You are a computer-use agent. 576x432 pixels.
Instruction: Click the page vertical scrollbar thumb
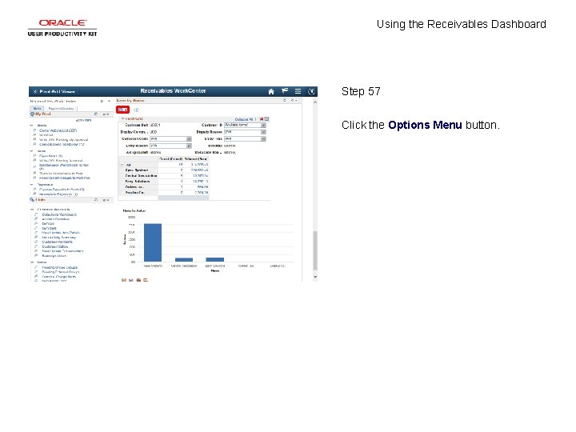[x=315, y=250]
